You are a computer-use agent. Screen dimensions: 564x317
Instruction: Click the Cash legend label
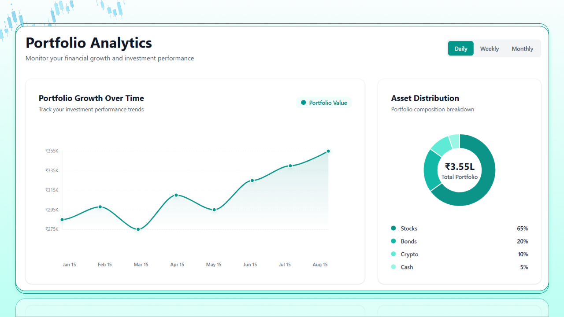coord(407,267)
